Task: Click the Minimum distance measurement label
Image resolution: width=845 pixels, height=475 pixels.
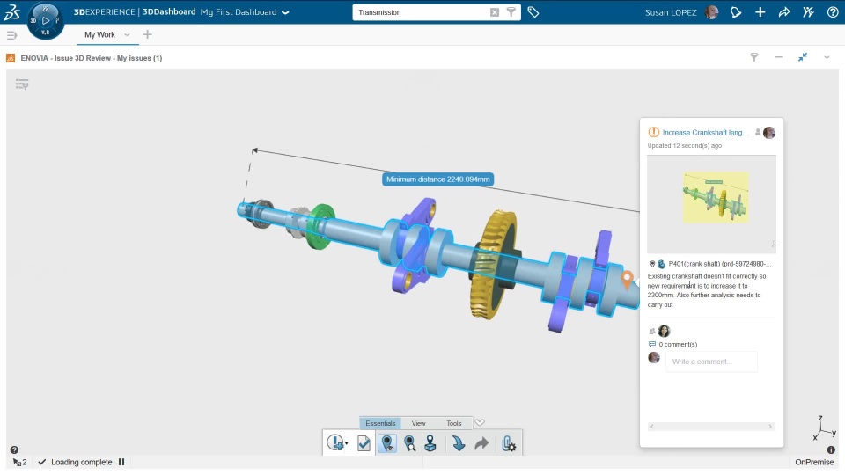Action: pos(437,179)
